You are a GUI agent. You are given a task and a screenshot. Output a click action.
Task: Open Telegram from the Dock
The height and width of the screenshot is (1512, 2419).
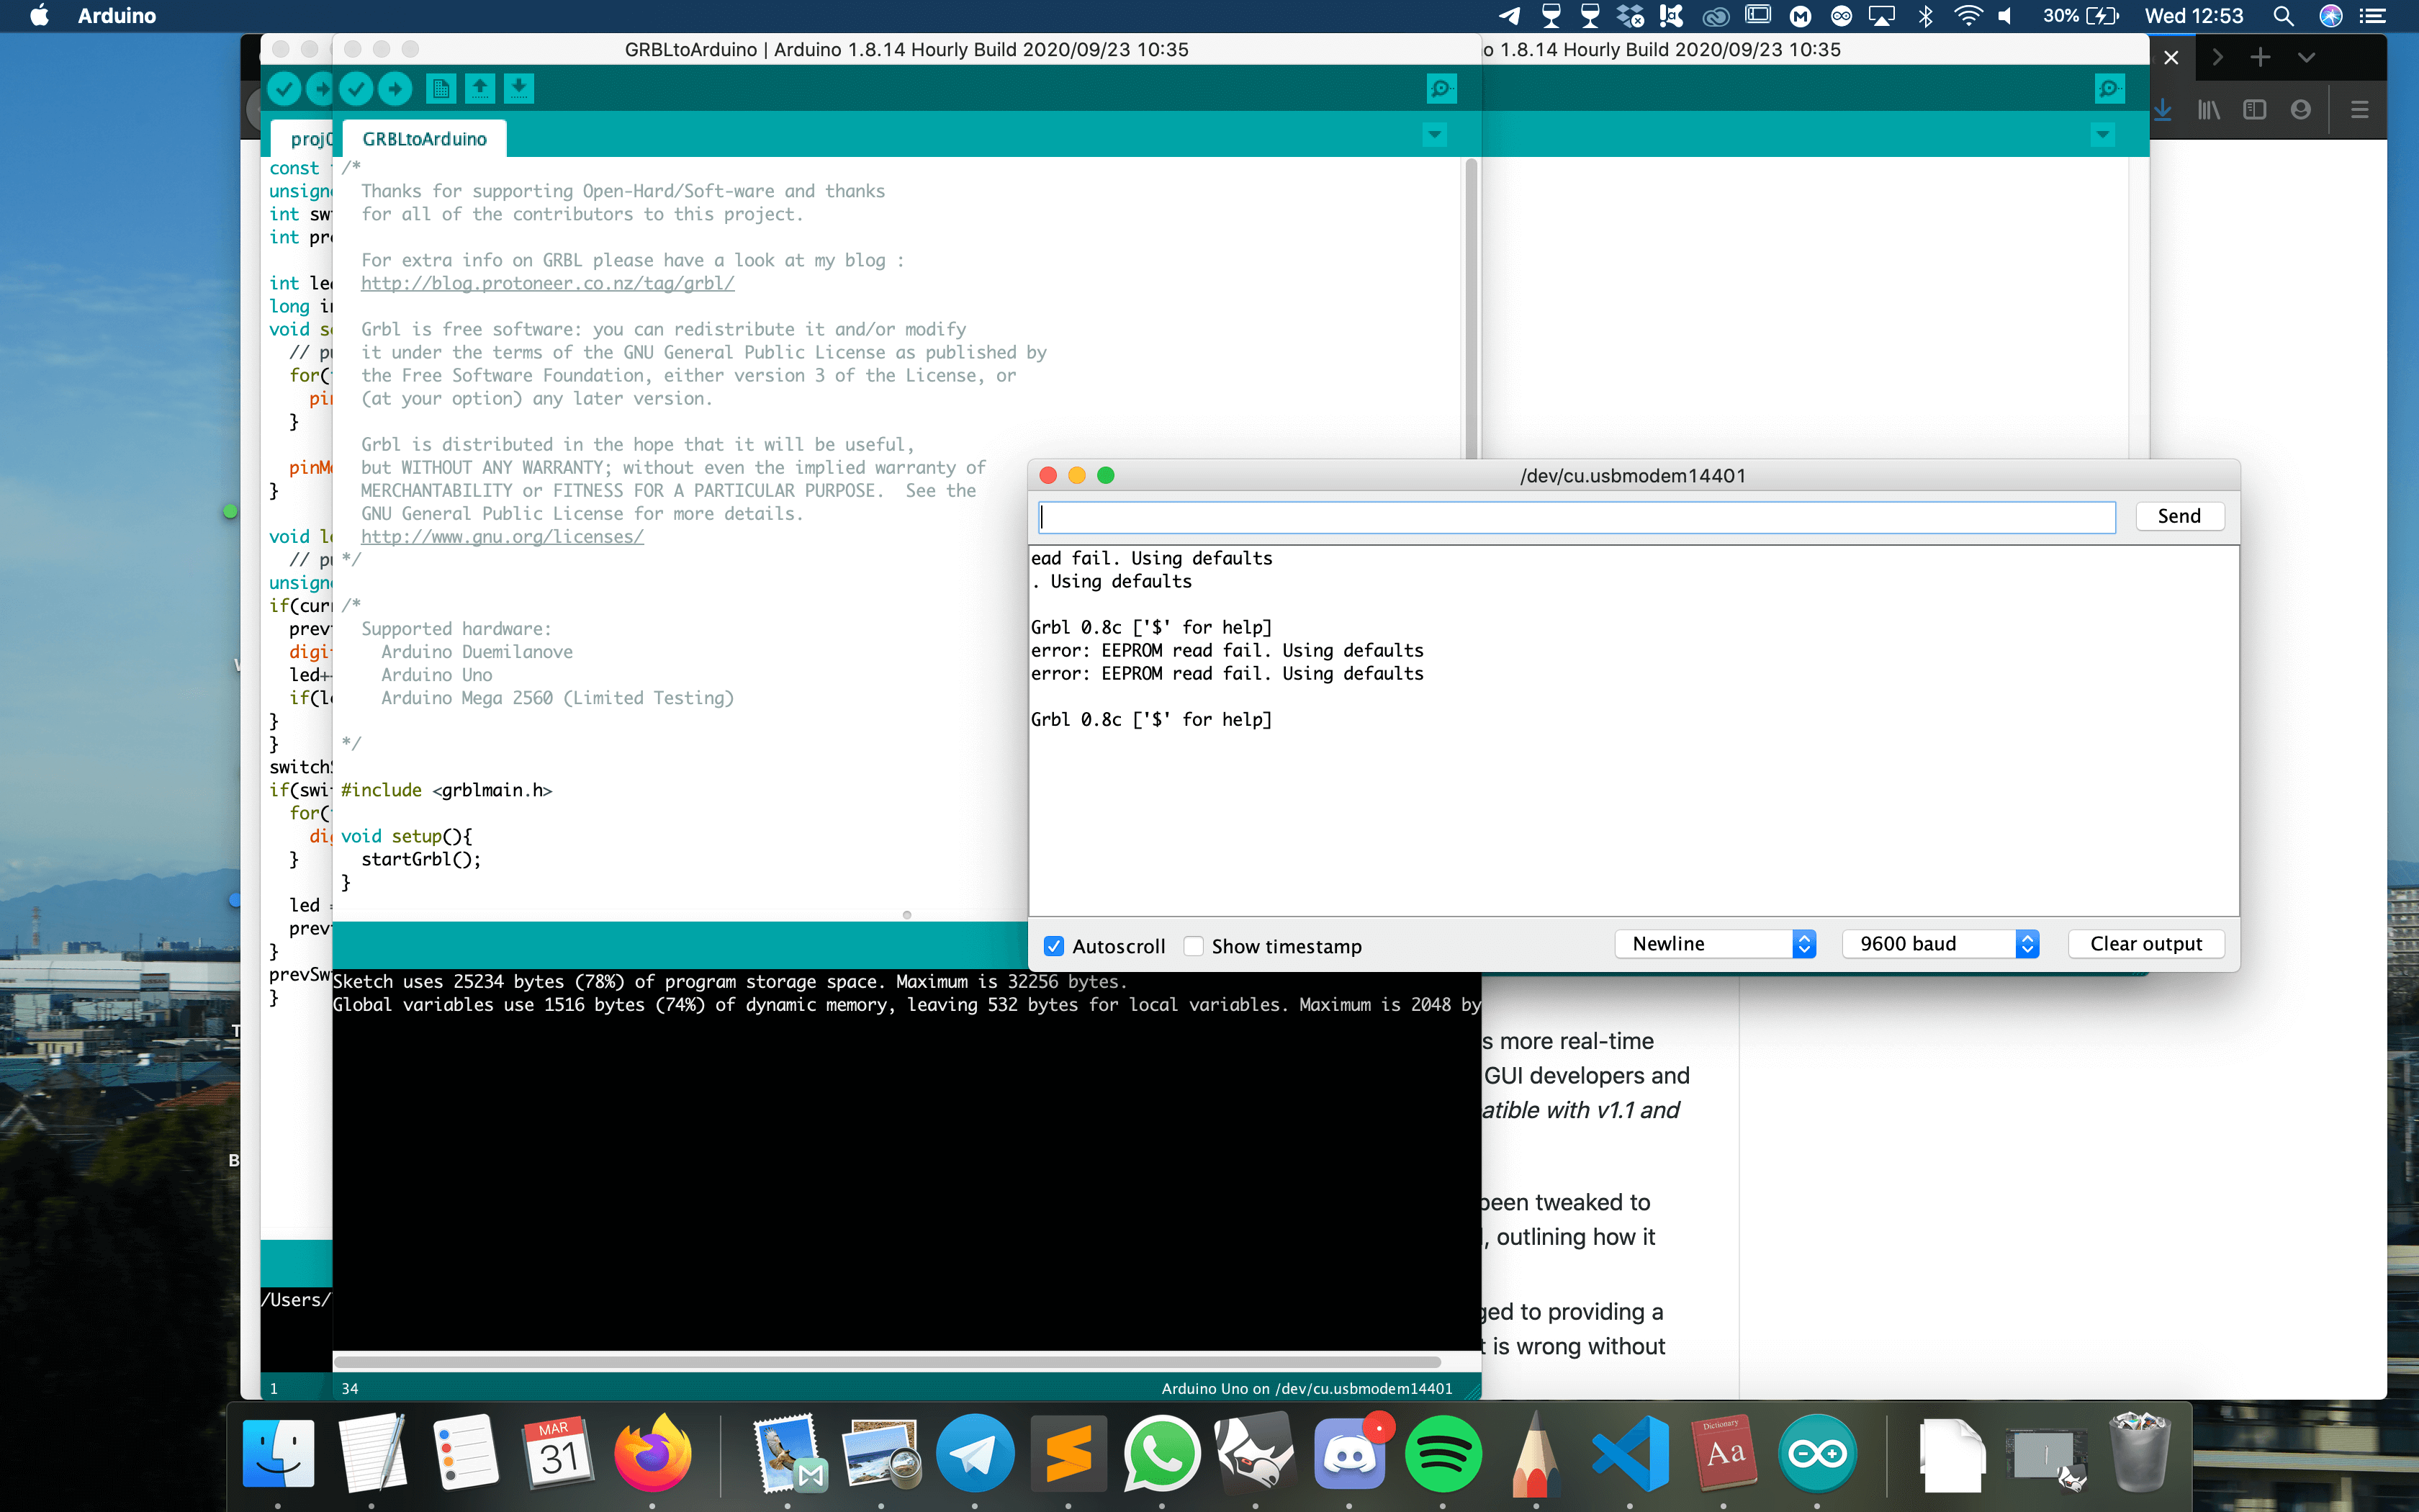pyautogui.click(x=975, y=1453)
